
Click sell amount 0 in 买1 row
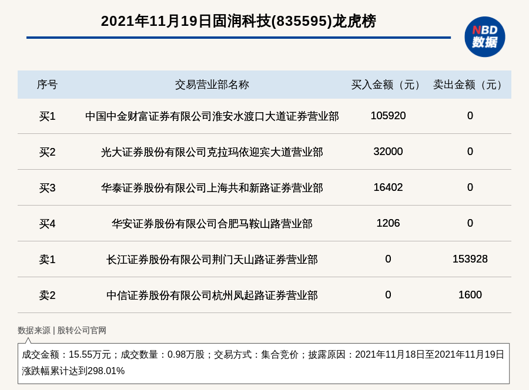click(x=470, y=116)
